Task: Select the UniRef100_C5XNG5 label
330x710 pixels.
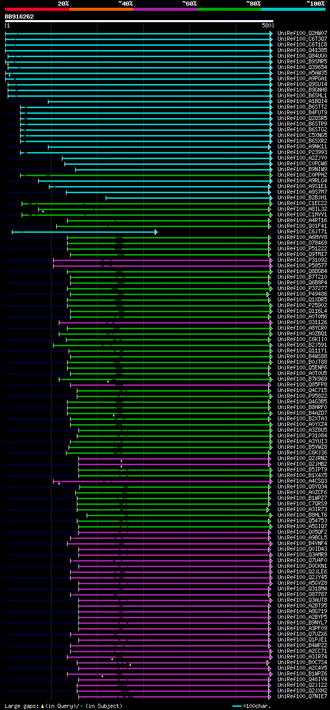Action: click(x=302, y=135)
